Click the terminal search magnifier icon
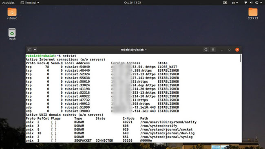Viewport: 265px width, 149px height. (x=206, y=50)
